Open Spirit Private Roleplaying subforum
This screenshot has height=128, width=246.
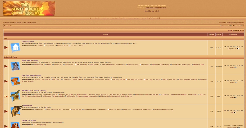[163, 110]
